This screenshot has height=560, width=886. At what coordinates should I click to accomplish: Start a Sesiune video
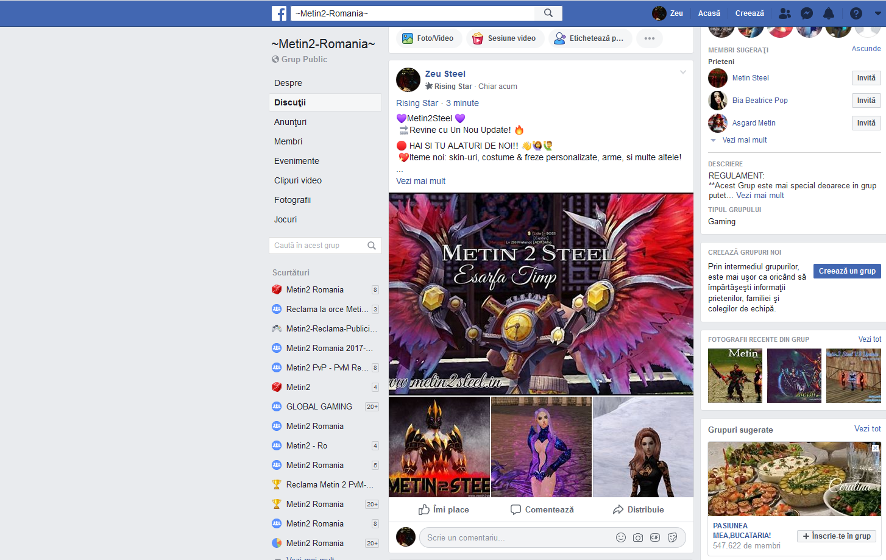505,38
